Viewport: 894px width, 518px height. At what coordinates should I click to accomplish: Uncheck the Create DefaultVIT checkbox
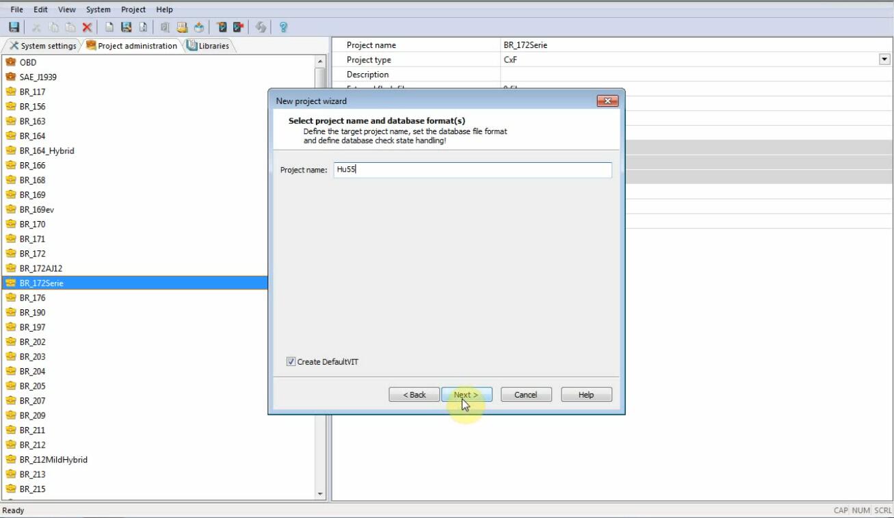pyautogui.click(x=291, y=362)
